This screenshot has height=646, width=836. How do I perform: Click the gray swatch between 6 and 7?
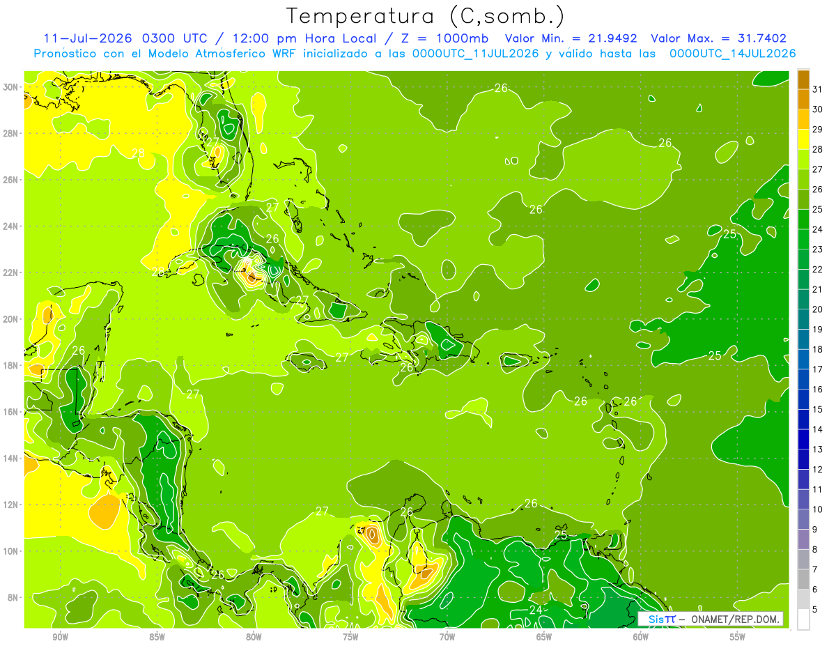tap(804, 580)
